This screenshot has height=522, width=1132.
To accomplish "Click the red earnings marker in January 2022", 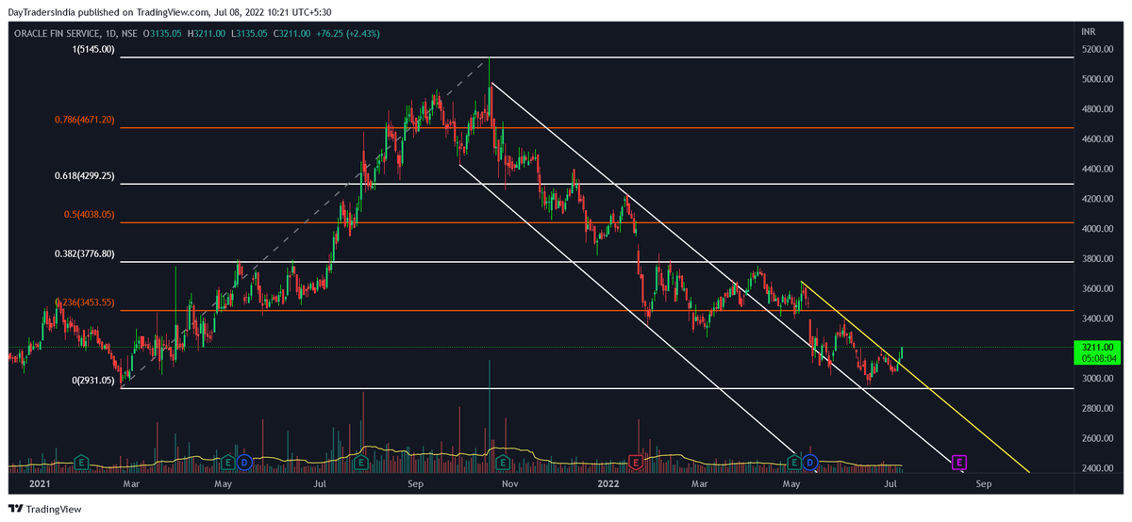I will point(636,462).
